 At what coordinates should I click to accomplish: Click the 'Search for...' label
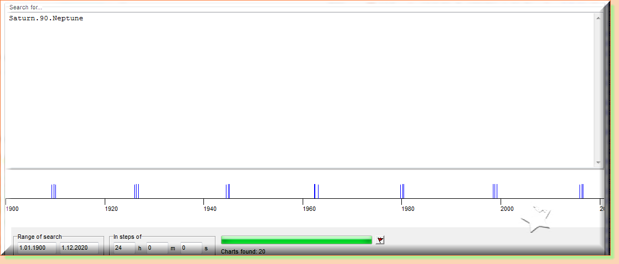pos(26,8)
